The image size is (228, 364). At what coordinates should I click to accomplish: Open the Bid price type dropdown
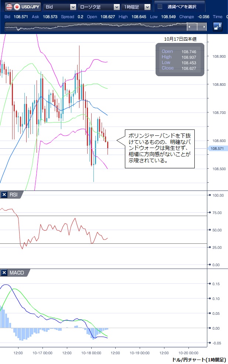click(73, 7)
